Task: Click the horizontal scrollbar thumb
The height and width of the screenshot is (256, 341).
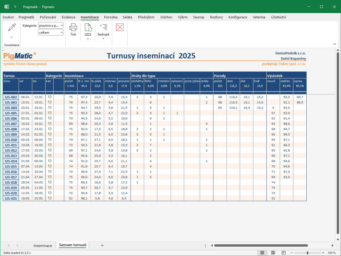Action: tap(261, 245)
